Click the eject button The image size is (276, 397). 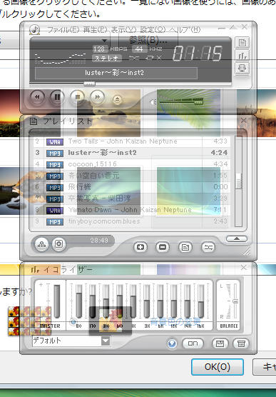[x=117, y=99]
